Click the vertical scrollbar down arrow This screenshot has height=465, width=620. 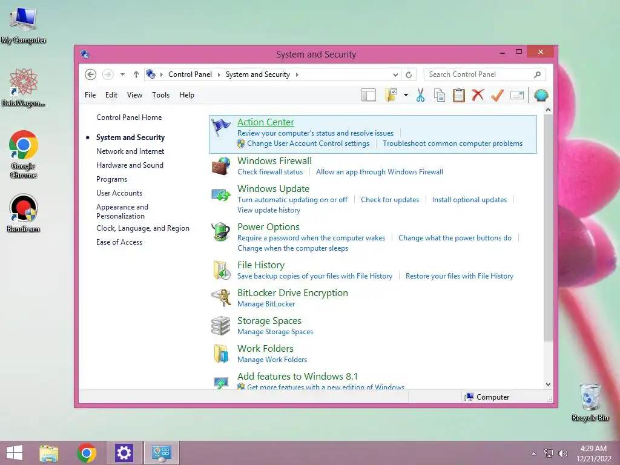click(548, 384)
